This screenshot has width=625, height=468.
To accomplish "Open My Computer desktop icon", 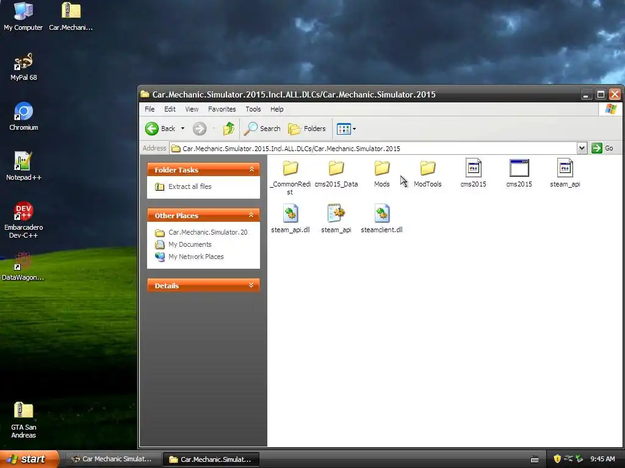I will pos(23,16).
